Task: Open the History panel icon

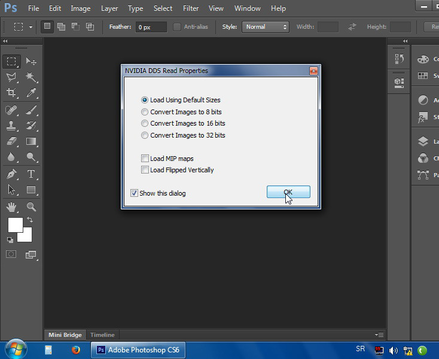Action: (399, 59)
